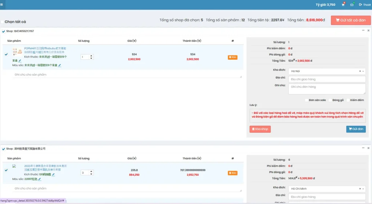This screenshot has height=204, width=372.
Task: Increase quantity of the POPMART product
Action: pyautogui.click(x=91, y=56)
